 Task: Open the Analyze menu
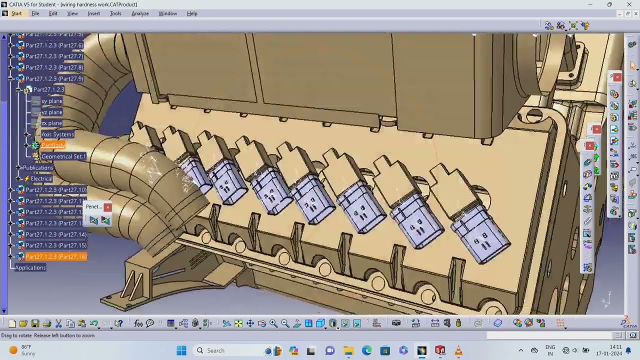[x=140, y=13]
